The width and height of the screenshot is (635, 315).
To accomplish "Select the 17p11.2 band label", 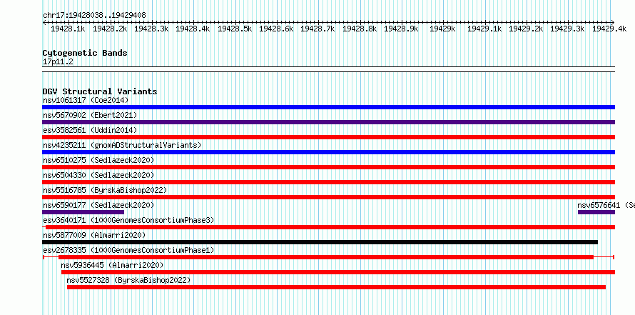I will coord(58,62).
